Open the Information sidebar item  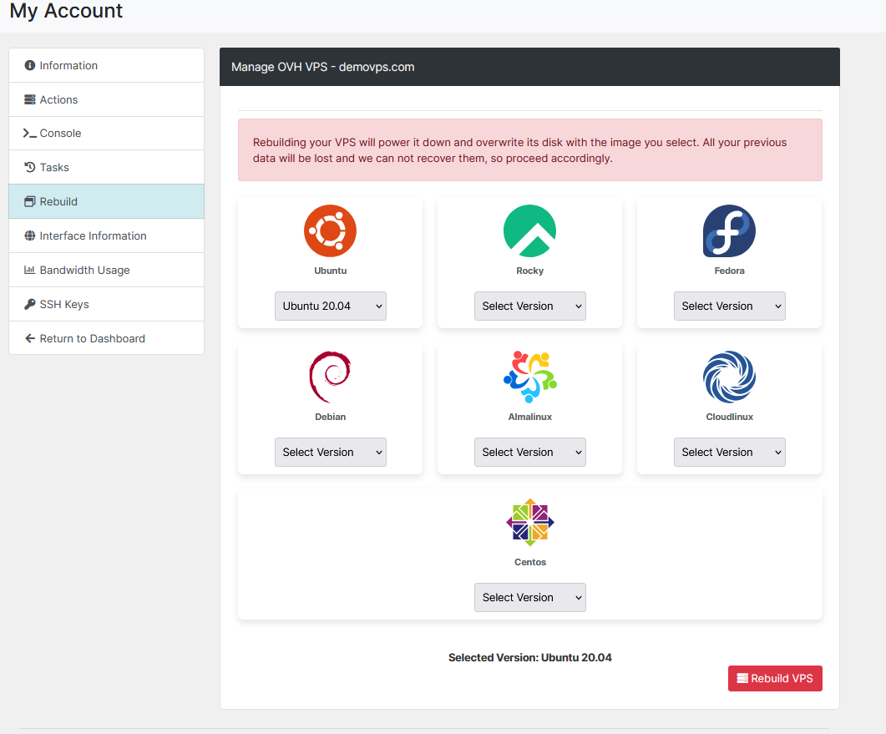[x=106, y=65]
